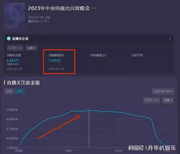180x154 pixels.
Task: Open the chart's 全国 region dropdown
Action: [x=168, y=100]
